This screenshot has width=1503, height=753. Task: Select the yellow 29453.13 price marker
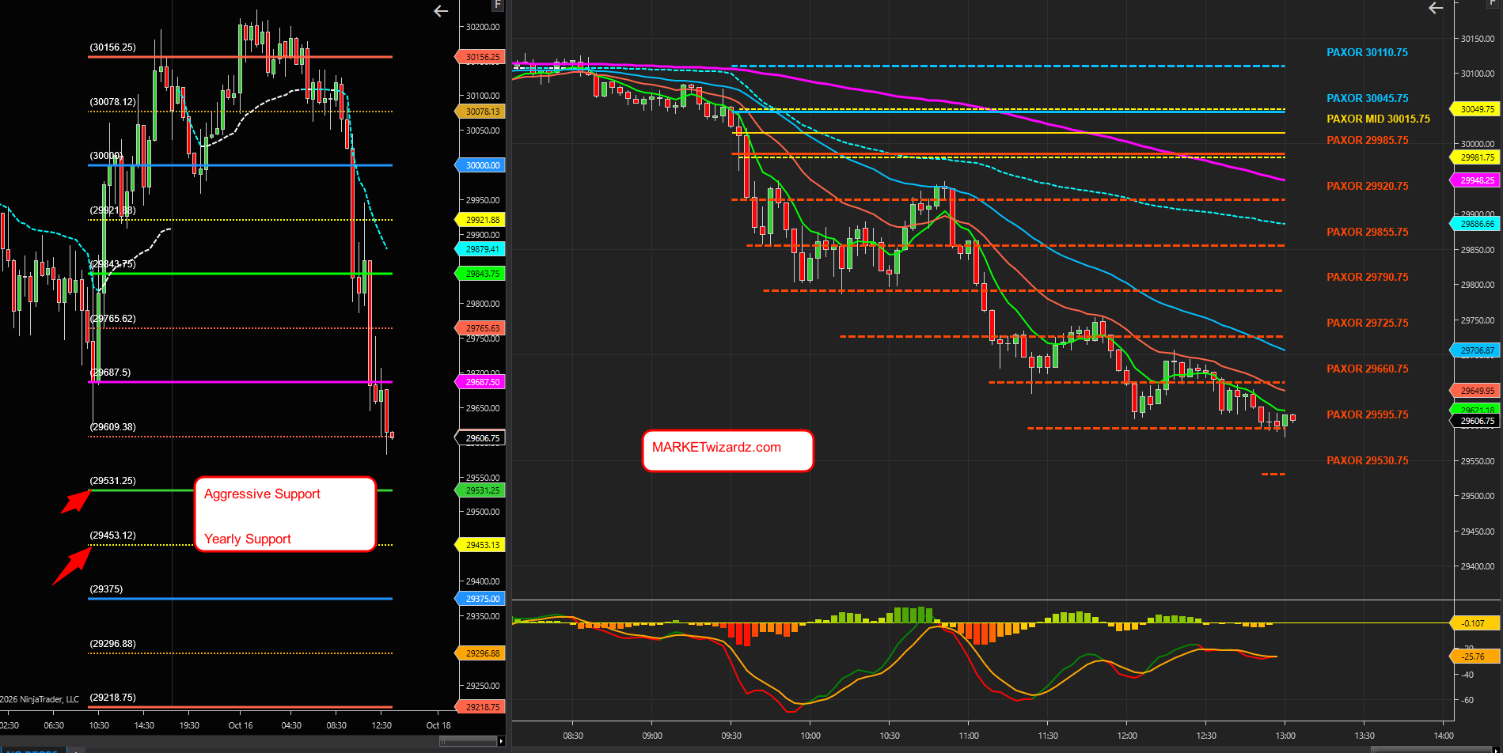(480, 545)
